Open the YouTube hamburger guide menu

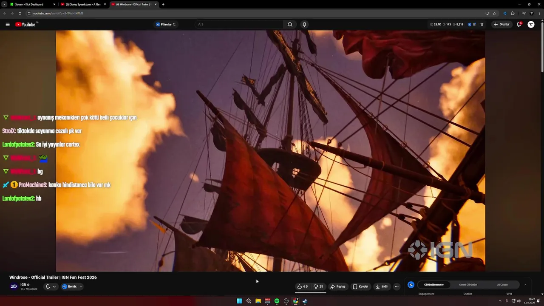(x=8, y=25)
